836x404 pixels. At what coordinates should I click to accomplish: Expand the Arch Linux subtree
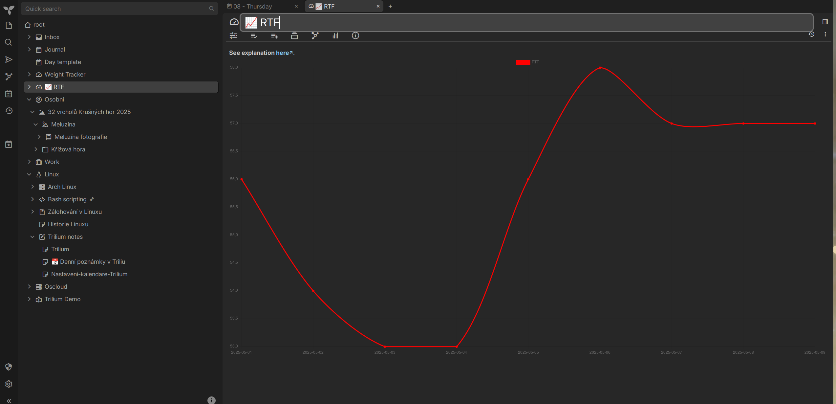coord(32,187)
